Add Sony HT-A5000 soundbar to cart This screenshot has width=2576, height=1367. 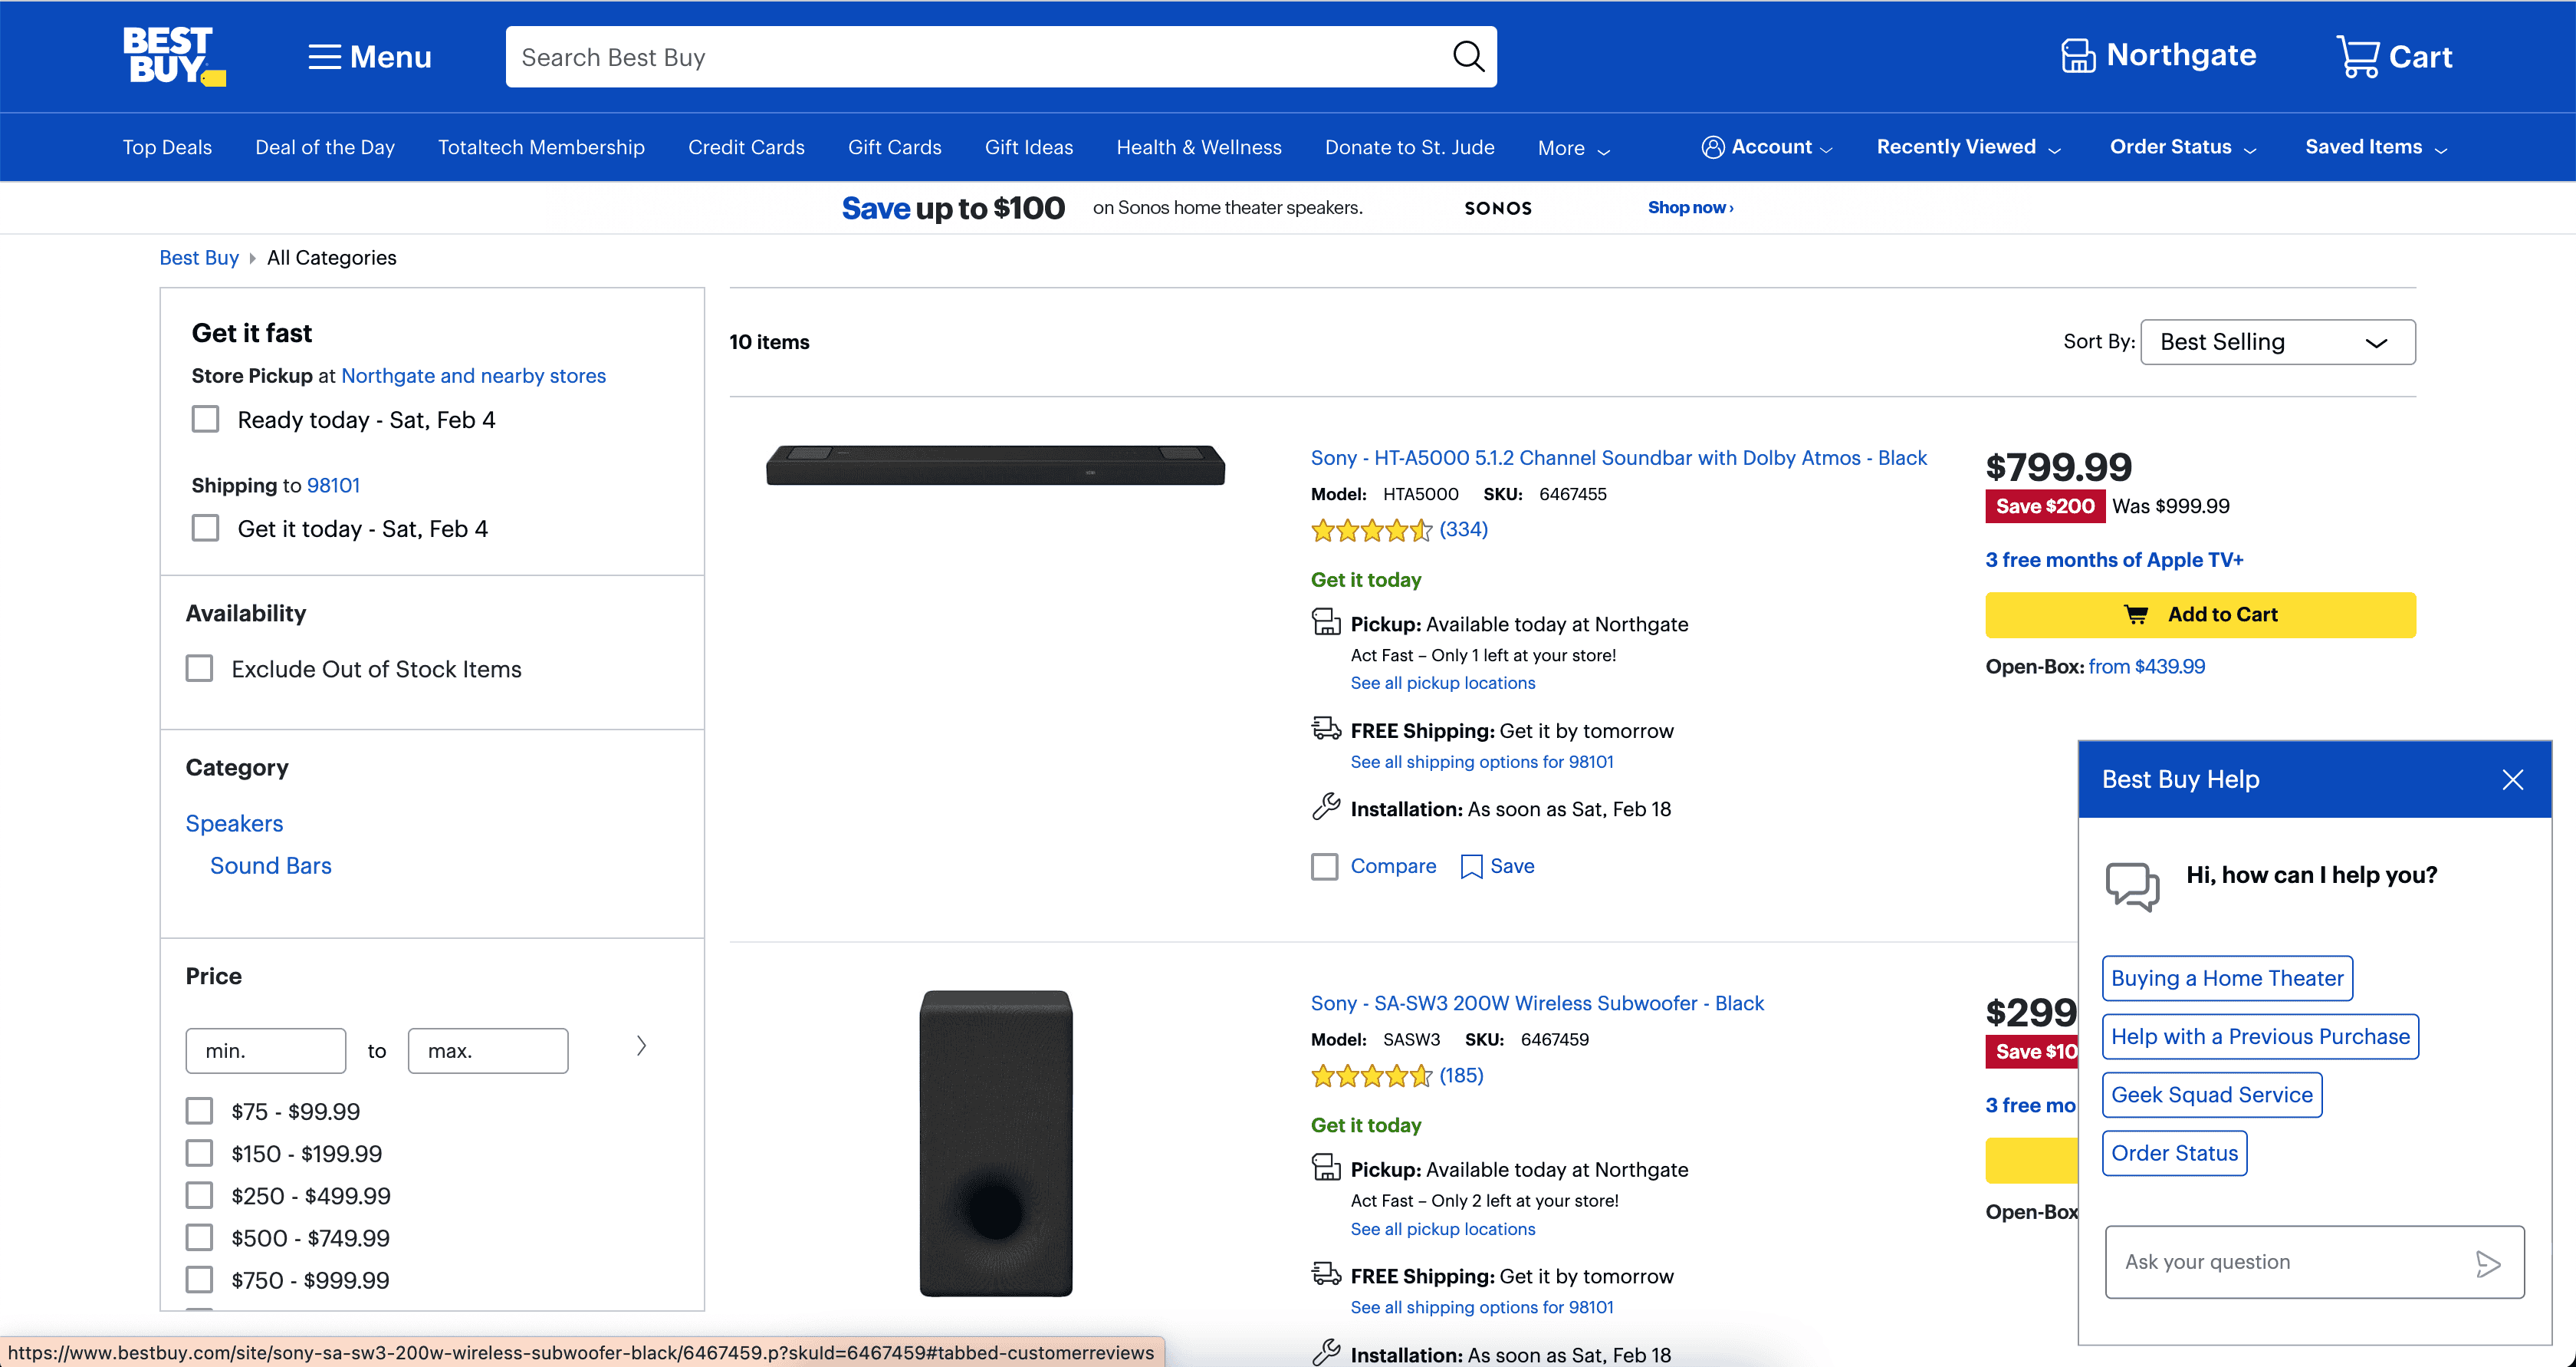click(2199, 614)
